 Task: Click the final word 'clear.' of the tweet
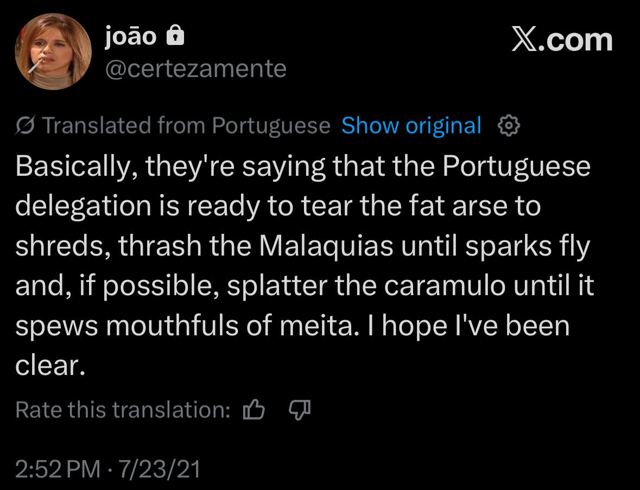coord(50,367)
